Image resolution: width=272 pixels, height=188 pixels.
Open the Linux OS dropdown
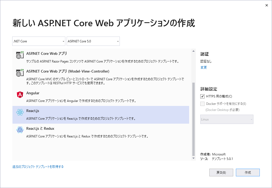(227, 119)
